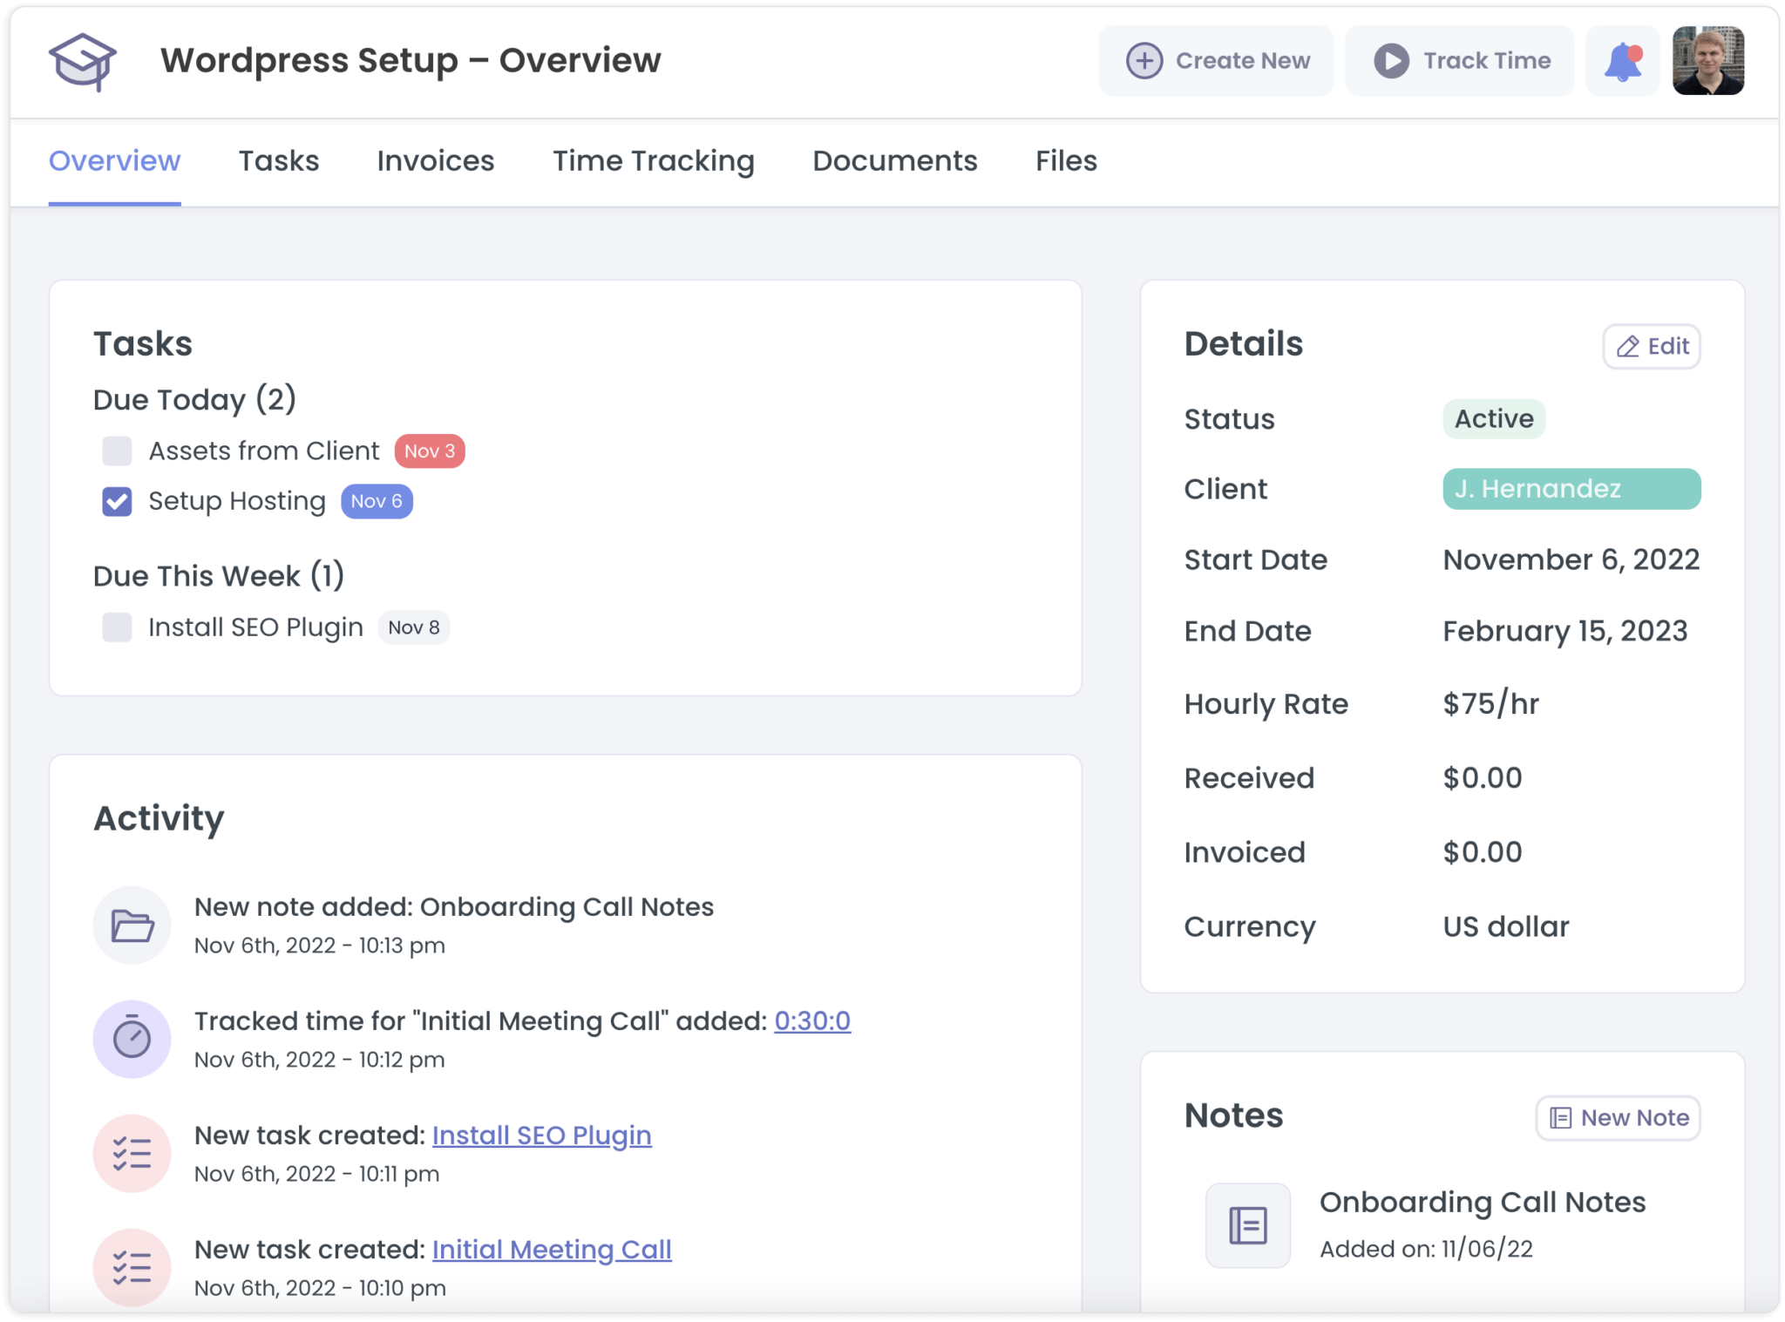Screen dimensions: 1785x1322
Task: Open the Onboarding Call Notes document icon
Action: pyautogui.click(x=1247, y=1225)
